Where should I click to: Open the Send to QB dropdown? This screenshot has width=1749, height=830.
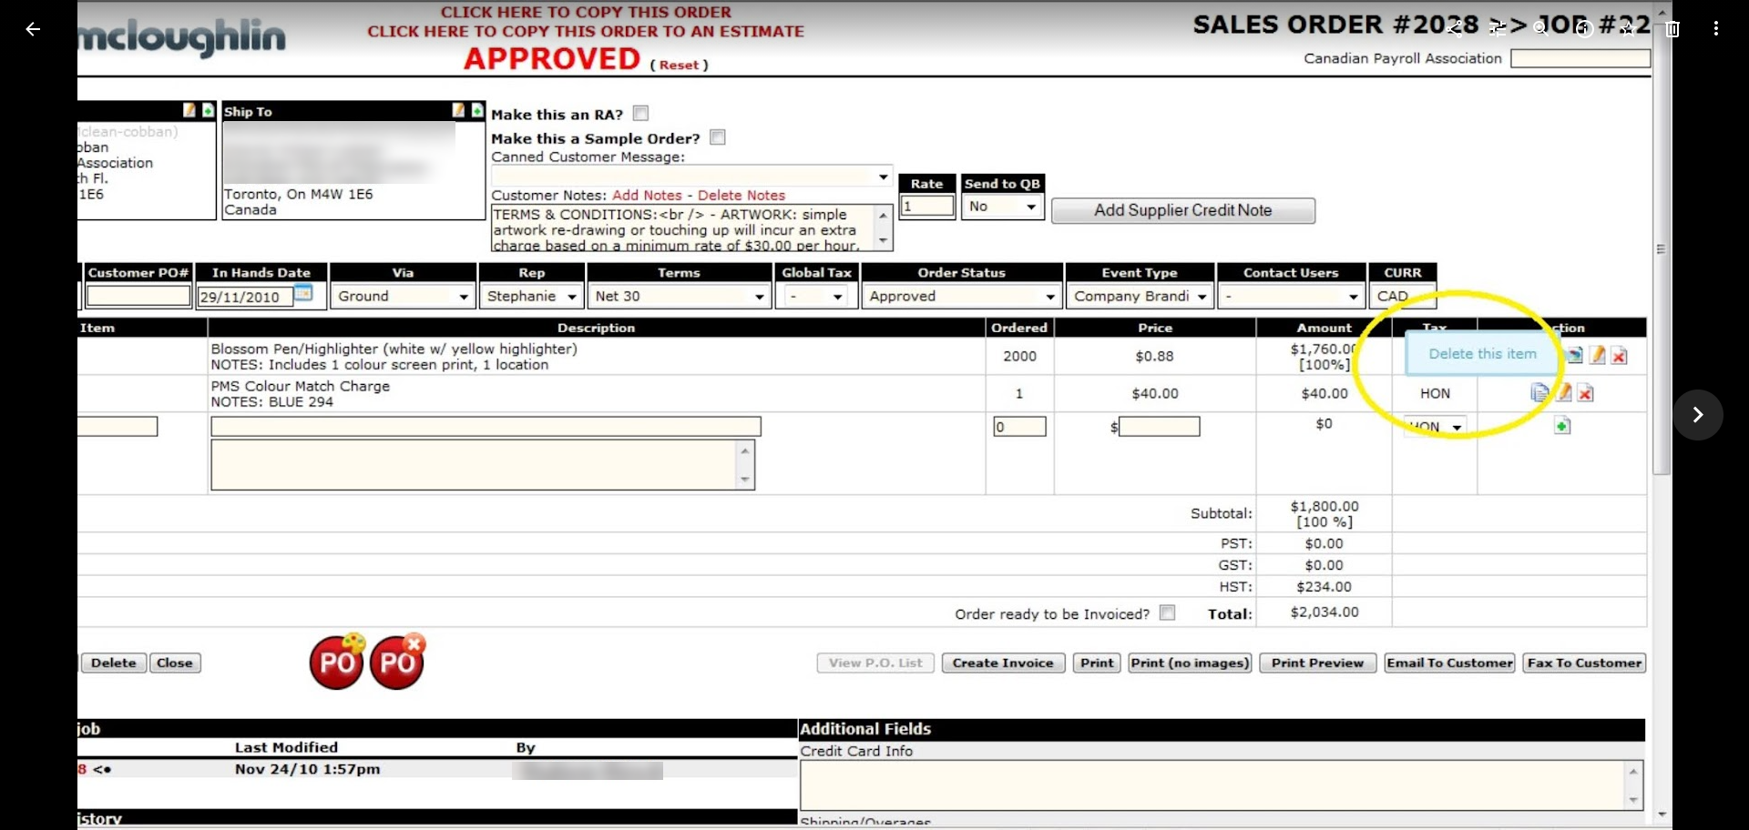1002,207
